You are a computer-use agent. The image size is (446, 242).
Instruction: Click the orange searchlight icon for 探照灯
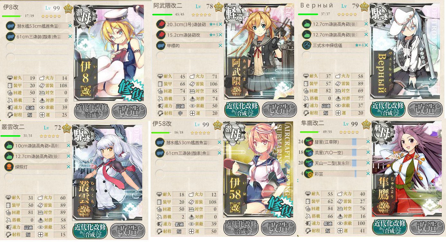tap(10, 167)
